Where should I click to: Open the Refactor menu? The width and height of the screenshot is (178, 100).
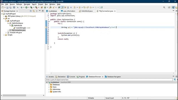tap(19, 4)
